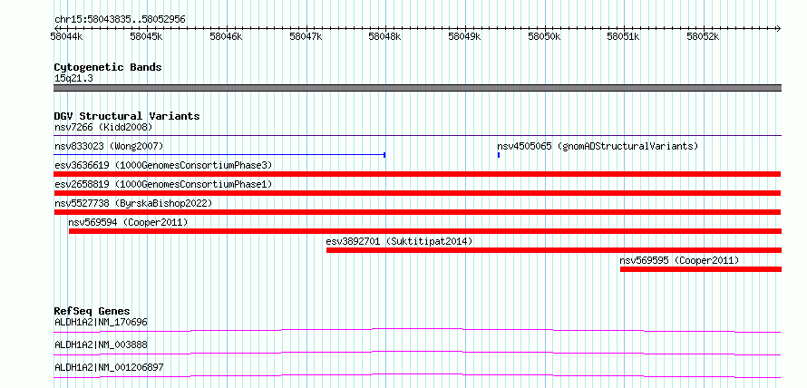Click the DGV Structural Variants track title

click(x=127, y=116)
